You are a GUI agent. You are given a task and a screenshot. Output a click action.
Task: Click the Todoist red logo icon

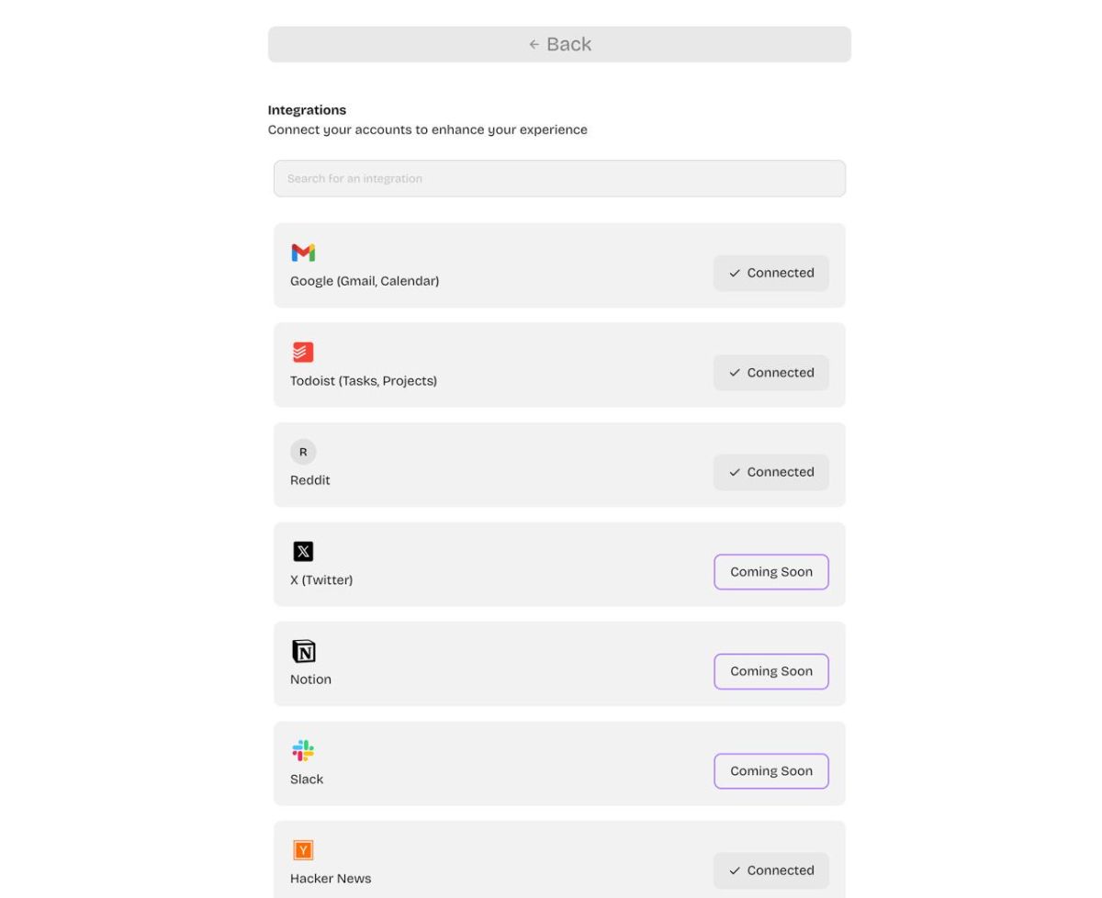303,352
